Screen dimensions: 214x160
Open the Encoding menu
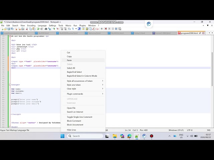click(x=31, y=26)
